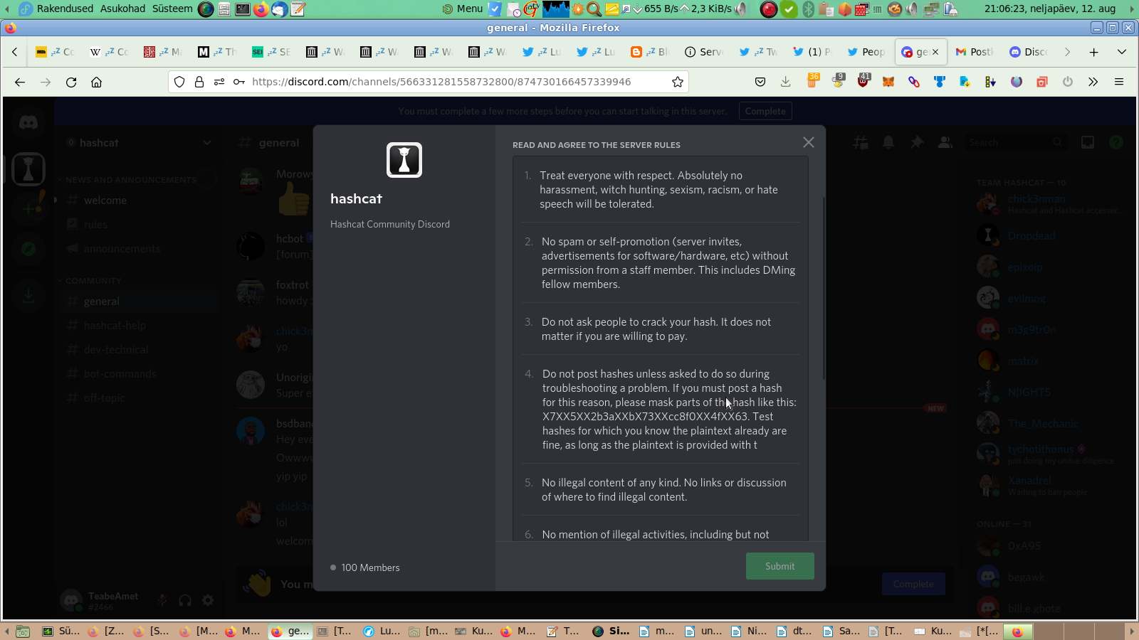Open the bot-commands channel

[x=140, y=374]
